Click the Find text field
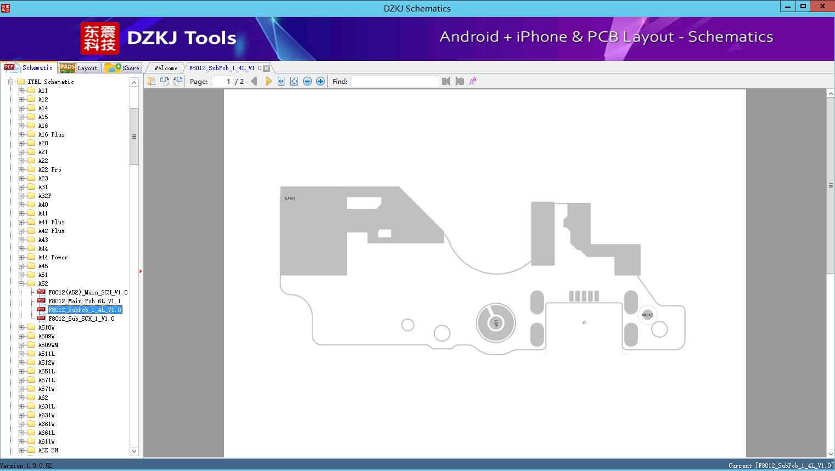 [395, 81]
